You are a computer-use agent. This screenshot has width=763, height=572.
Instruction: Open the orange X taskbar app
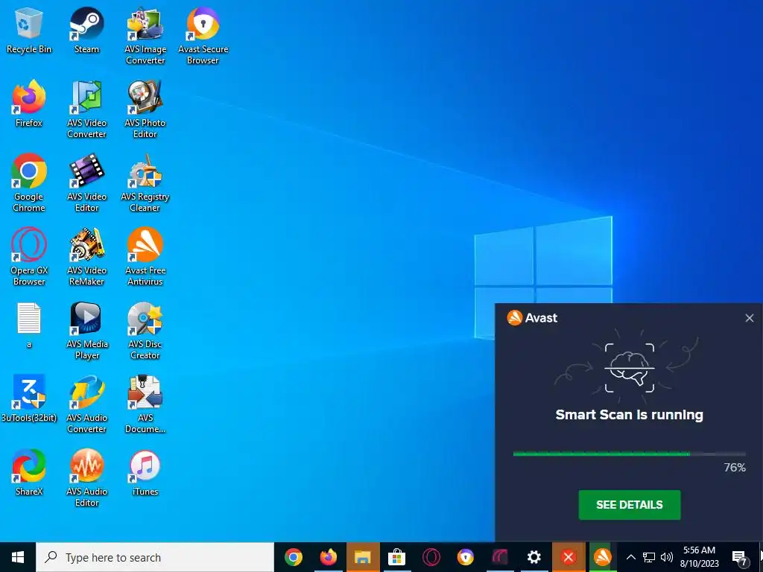tap(569, 557)
